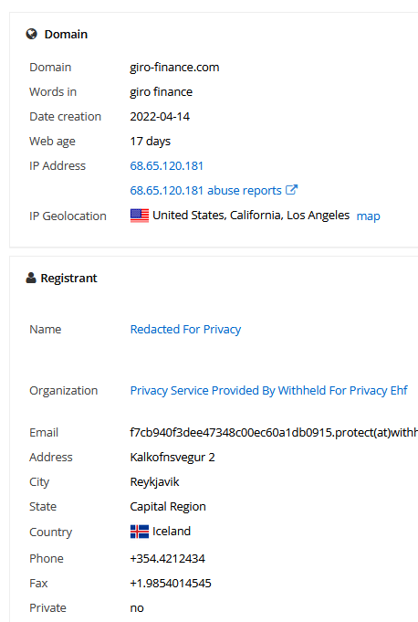
Task: Click the Web age value 17 days
Action: [151, 142]
